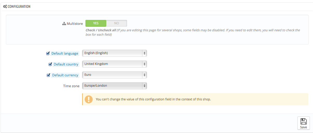Image resolution: width=313 pixels, height=133 pixels.
Task: Set Multistore switch to YES
Action: [96, 23]
